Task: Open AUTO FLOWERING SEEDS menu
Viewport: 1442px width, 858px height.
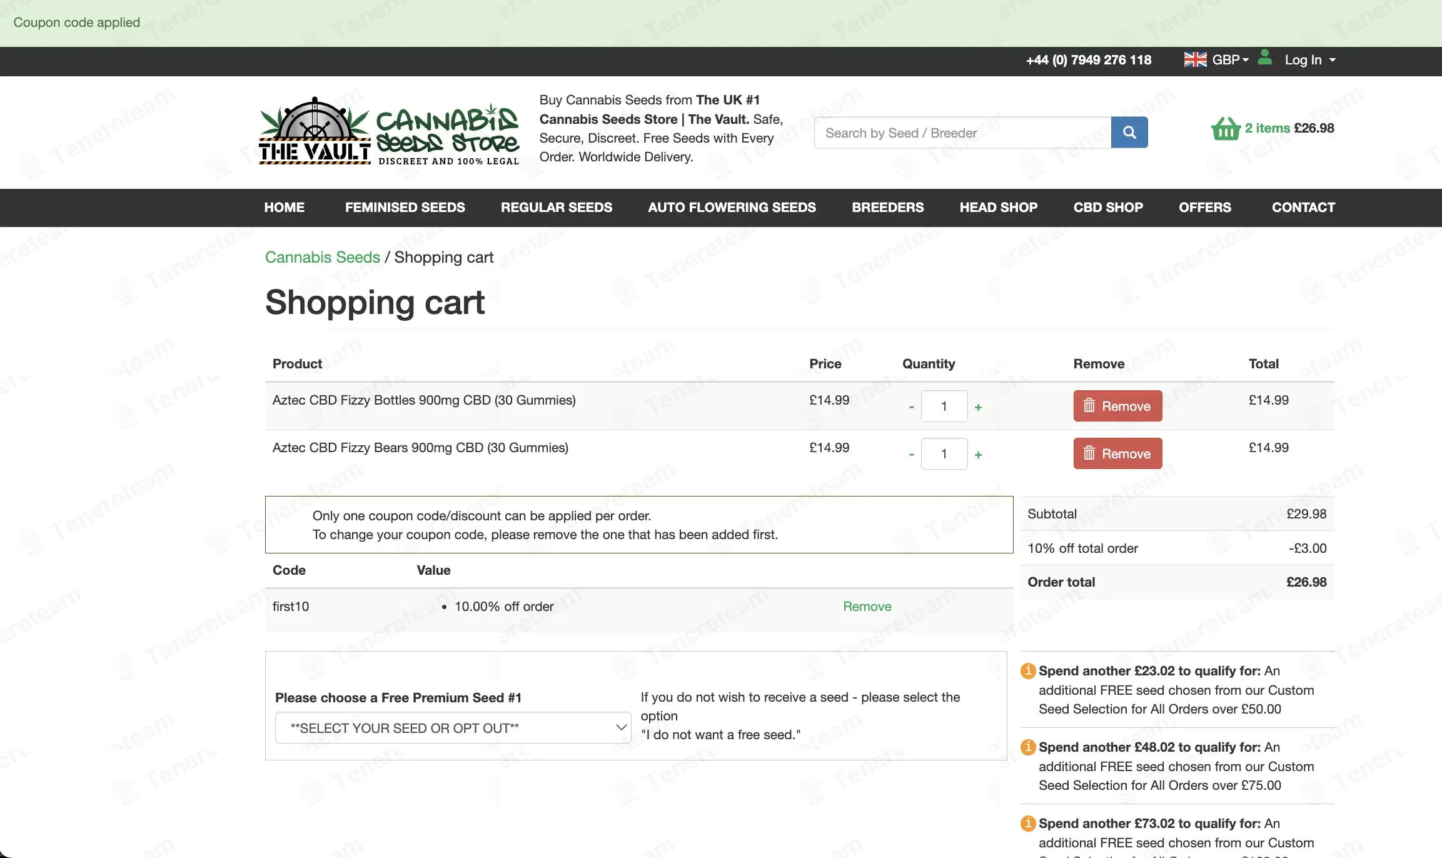Action: pos(732,208)
